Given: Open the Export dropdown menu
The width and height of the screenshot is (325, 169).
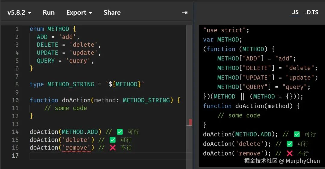Looking at the screenshot, I should [79, 13].
